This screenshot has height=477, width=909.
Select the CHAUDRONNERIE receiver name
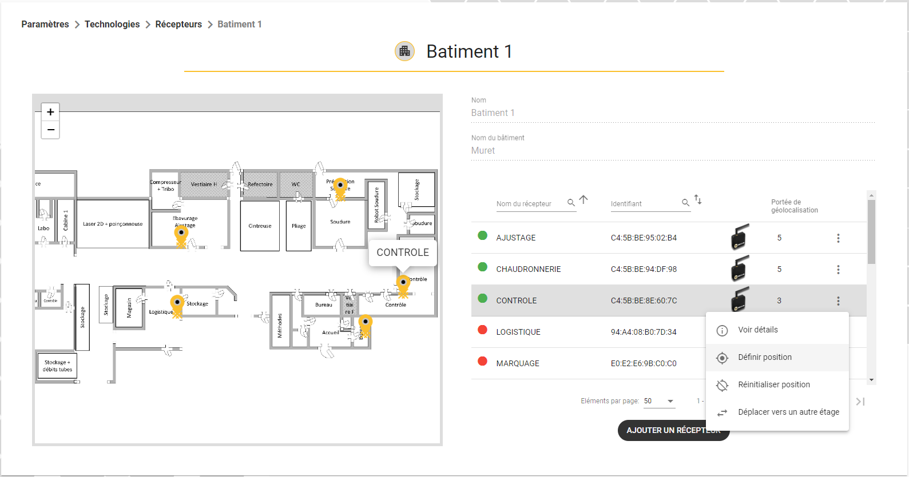529,269
